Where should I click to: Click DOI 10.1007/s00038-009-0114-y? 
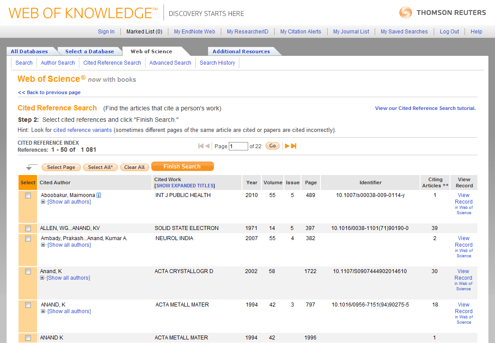pos(370,195)
